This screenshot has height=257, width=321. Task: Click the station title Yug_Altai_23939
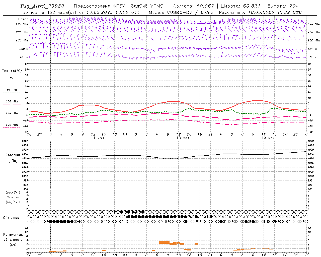coord(42,6)
